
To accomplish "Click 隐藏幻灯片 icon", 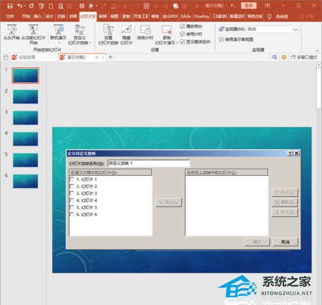I will point(126,30).
